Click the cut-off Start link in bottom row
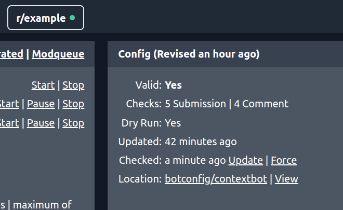Viewport: 343px width, 210px height. pos(9,123)
